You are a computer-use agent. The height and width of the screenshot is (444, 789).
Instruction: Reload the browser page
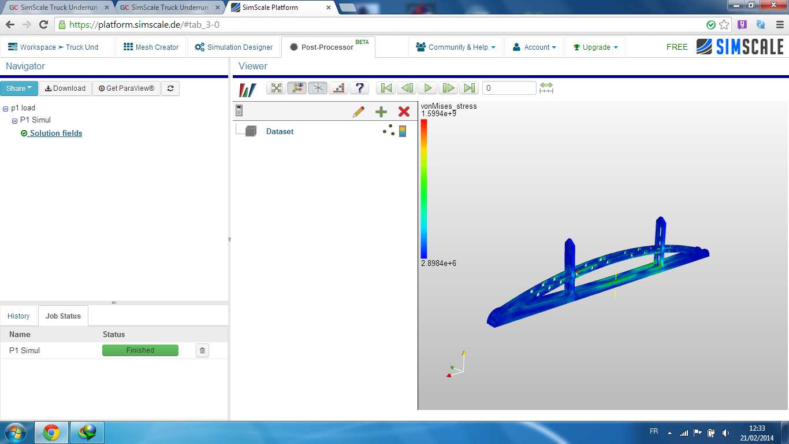point(43,25)
